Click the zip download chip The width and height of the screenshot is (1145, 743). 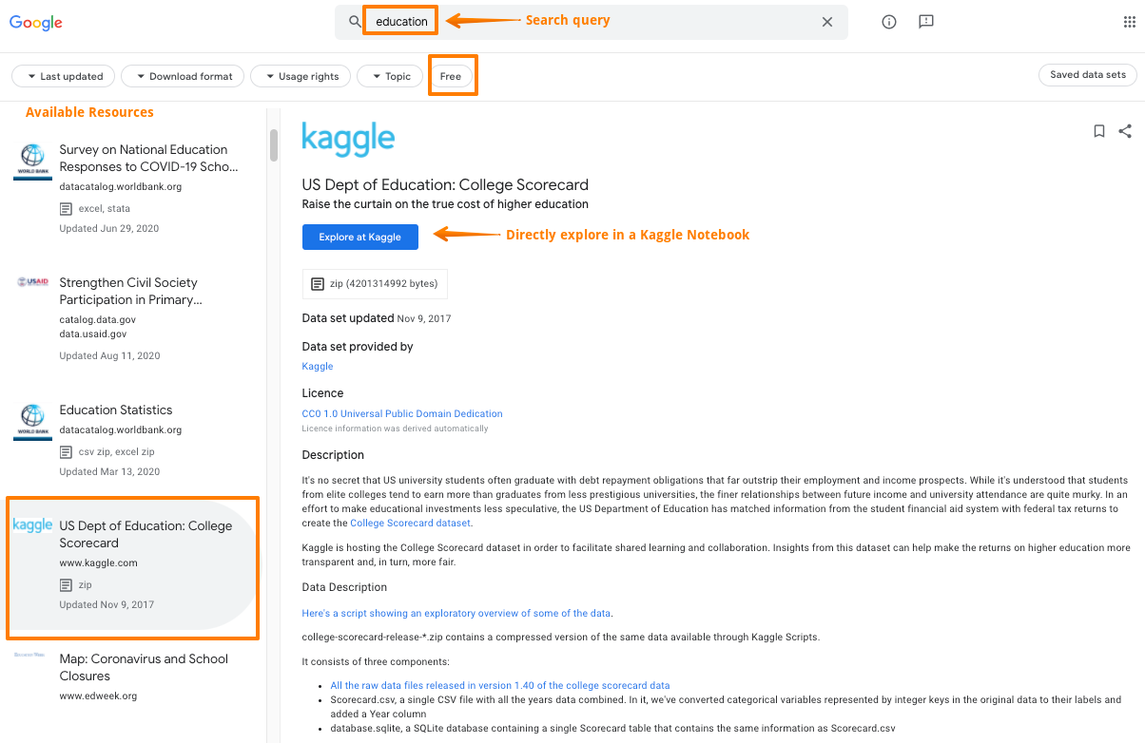pyautogui.click(x=374, y=283)
